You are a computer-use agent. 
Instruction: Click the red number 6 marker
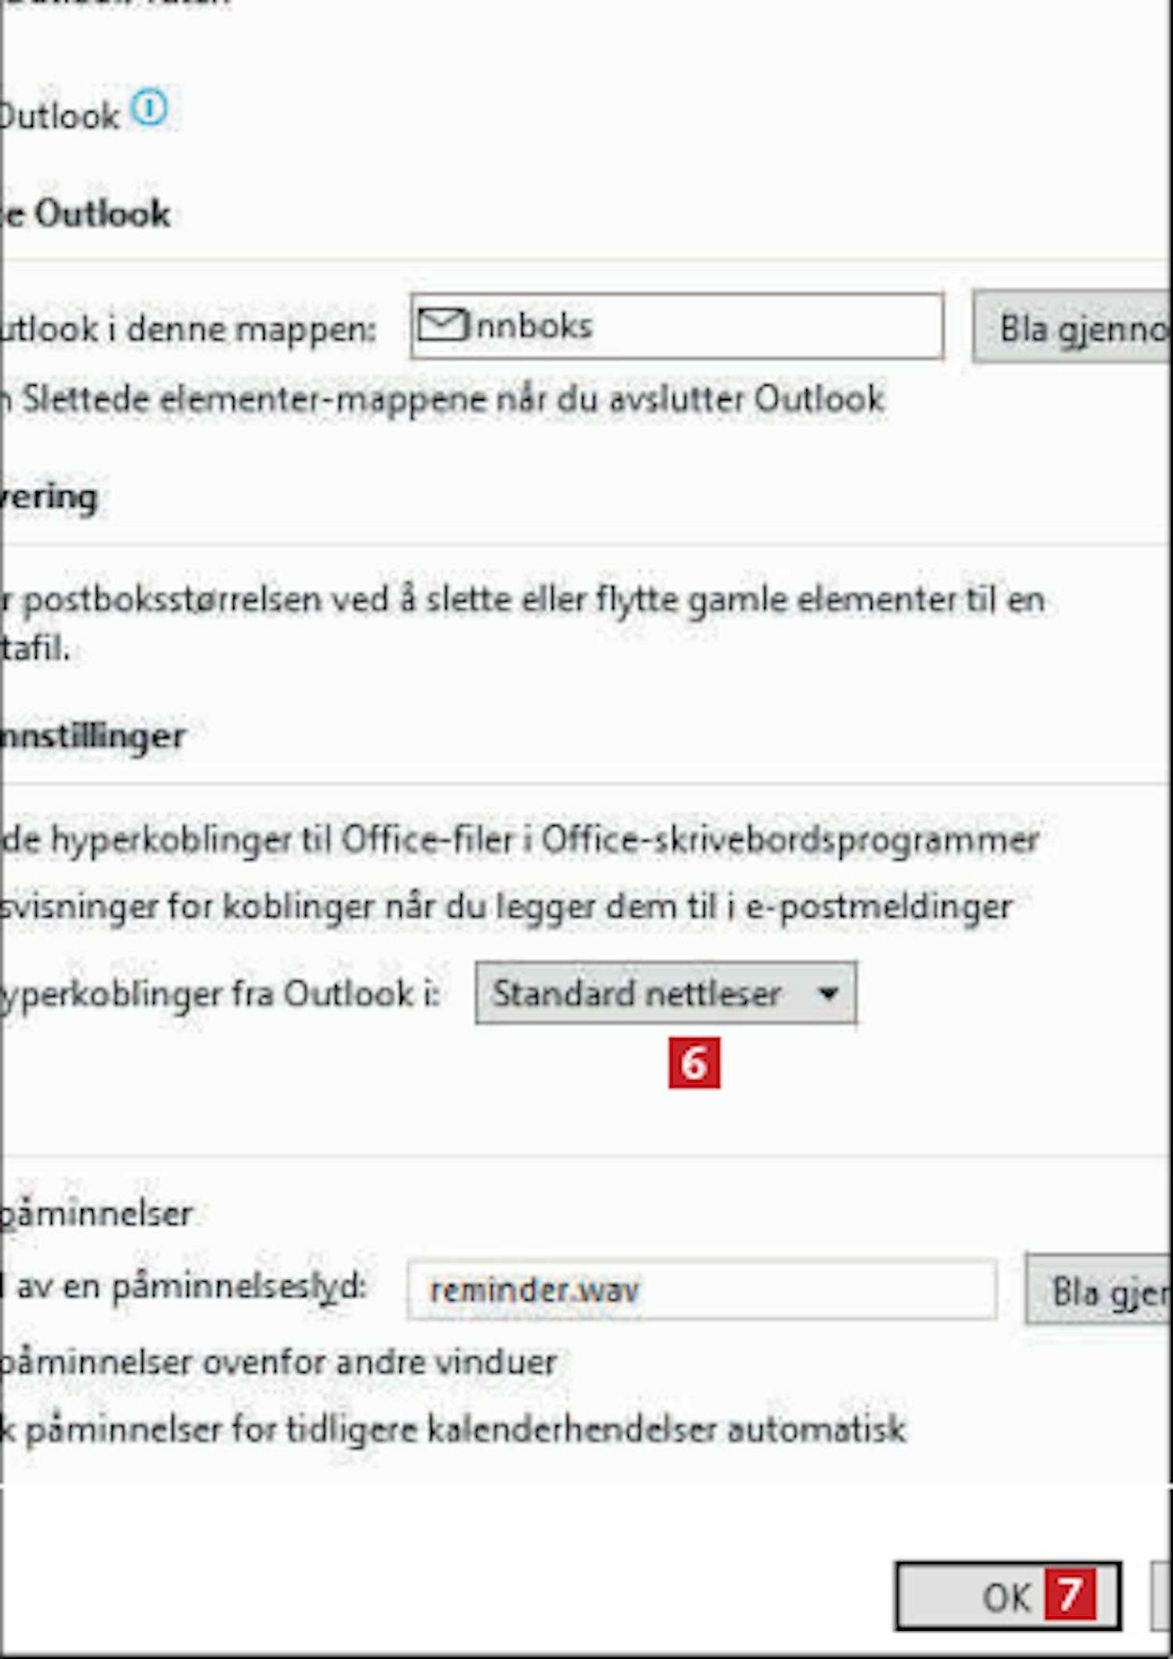click(694, 1063)
